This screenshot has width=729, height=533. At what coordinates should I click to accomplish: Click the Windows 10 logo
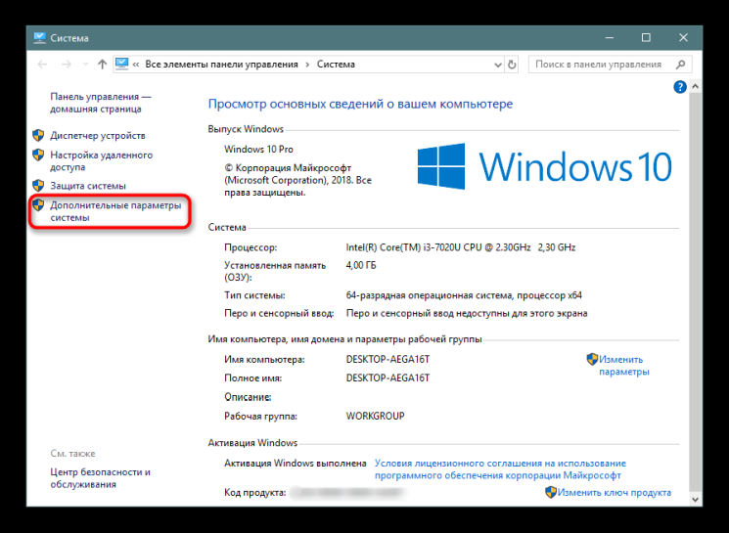[x=544, y=166]
